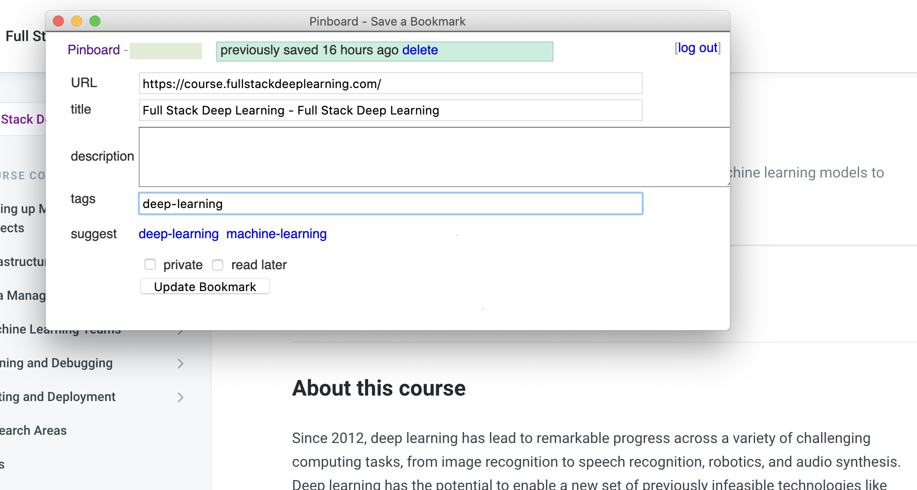Screen dimensions: 917x490
Task: Click the About this course heading
Action: click(379, 388)
